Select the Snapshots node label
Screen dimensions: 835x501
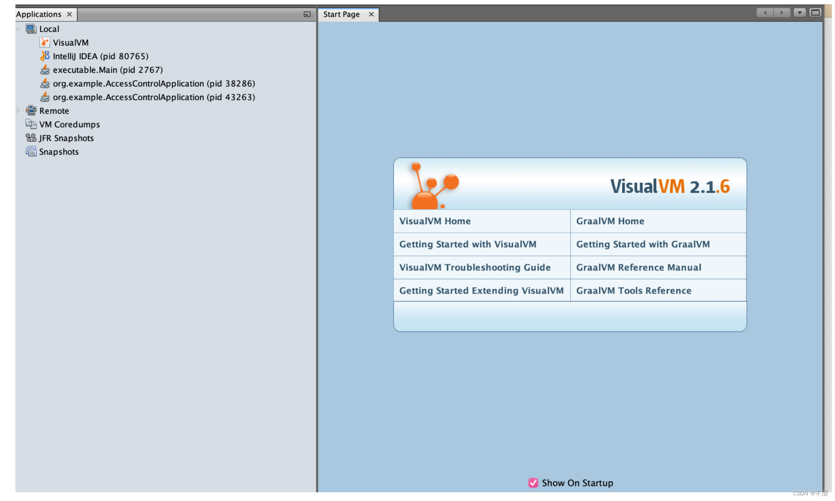click(59, 152)
